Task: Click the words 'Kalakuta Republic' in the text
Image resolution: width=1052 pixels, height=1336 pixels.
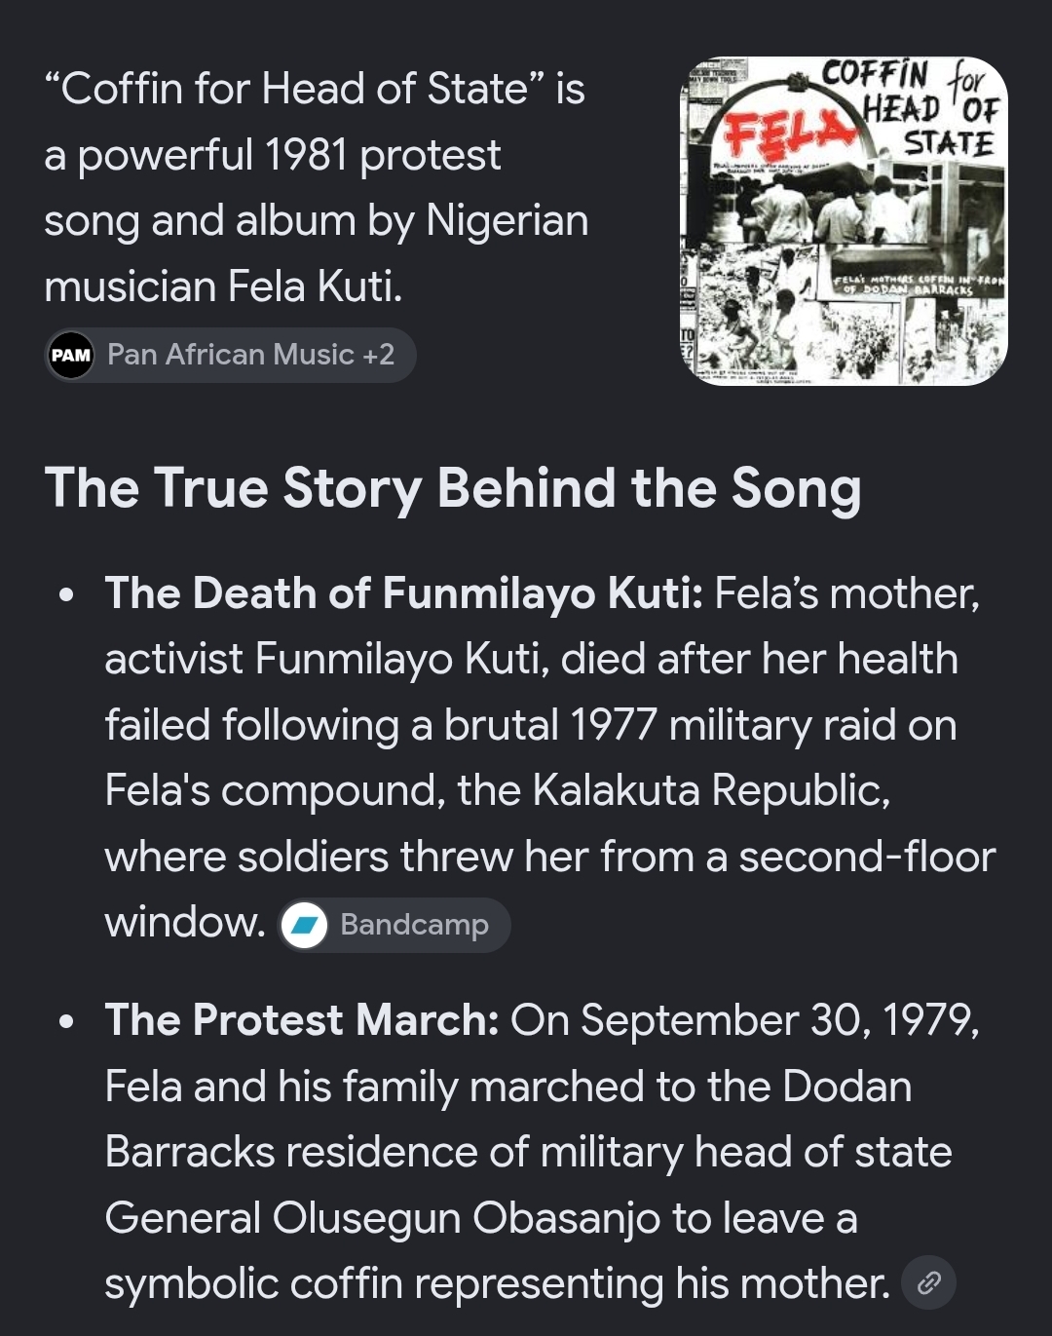Action: 712,790
